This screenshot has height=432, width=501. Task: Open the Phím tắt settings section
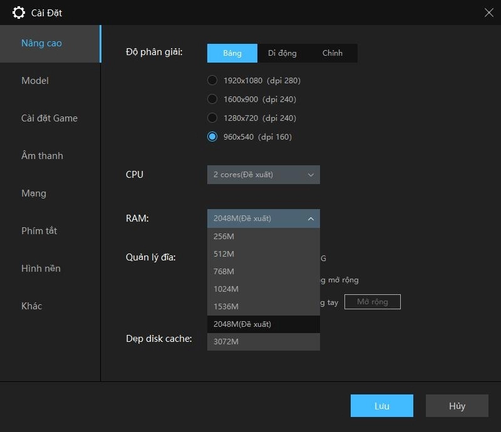39,231
